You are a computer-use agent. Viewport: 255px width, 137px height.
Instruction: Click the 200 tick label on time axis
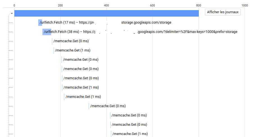(x=60, y=5)
